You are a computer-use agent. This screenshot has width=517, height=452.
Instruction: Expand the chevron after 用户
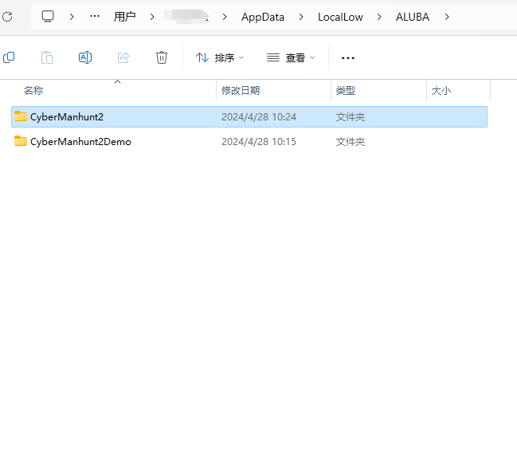pyautogui.click(x=152, y=17)
